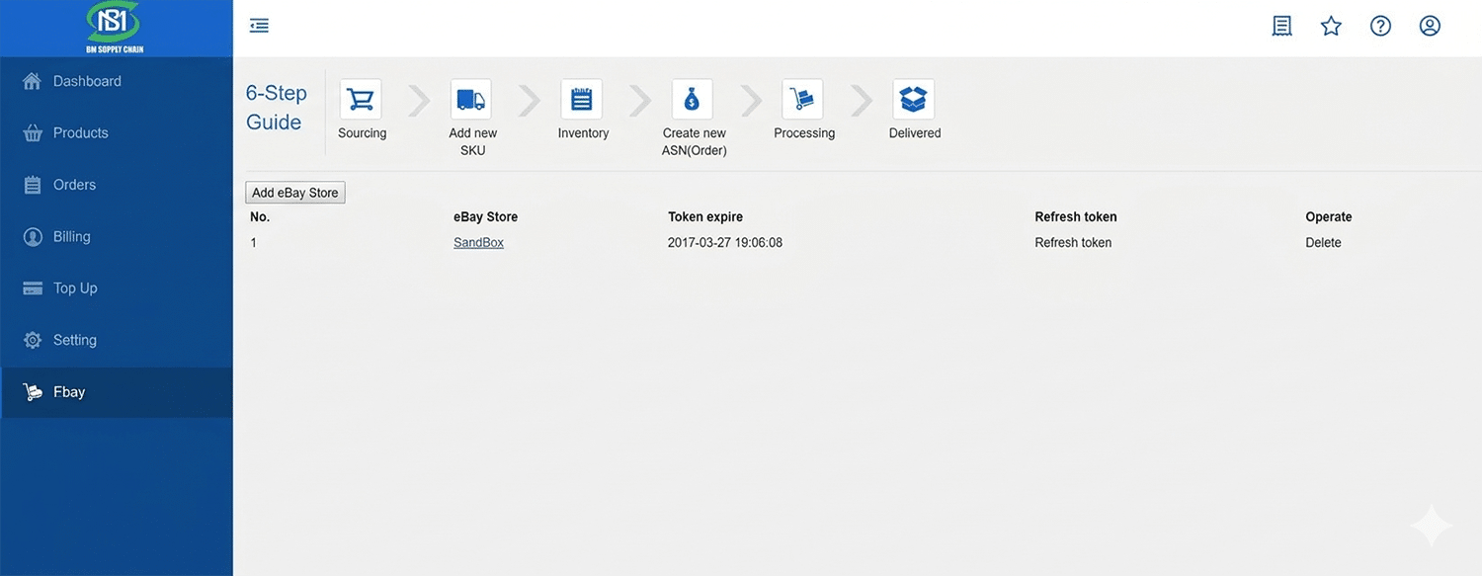Open the Products section
The width and height of the screenshot is (1482, 576).
coord(80,131)
